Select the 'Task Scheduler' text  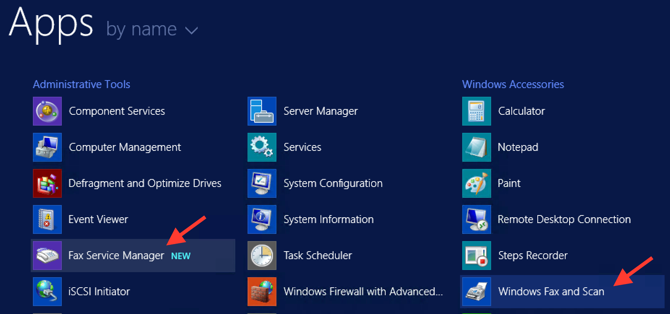(x=318, y=256)
